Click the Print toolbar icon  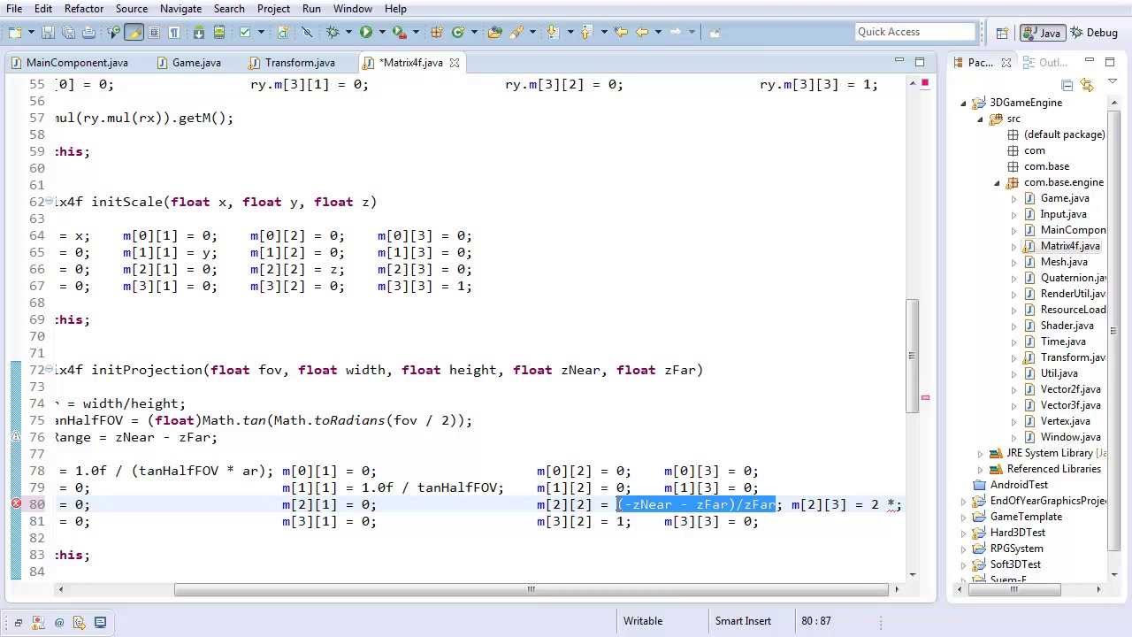[x=88, y=32]
